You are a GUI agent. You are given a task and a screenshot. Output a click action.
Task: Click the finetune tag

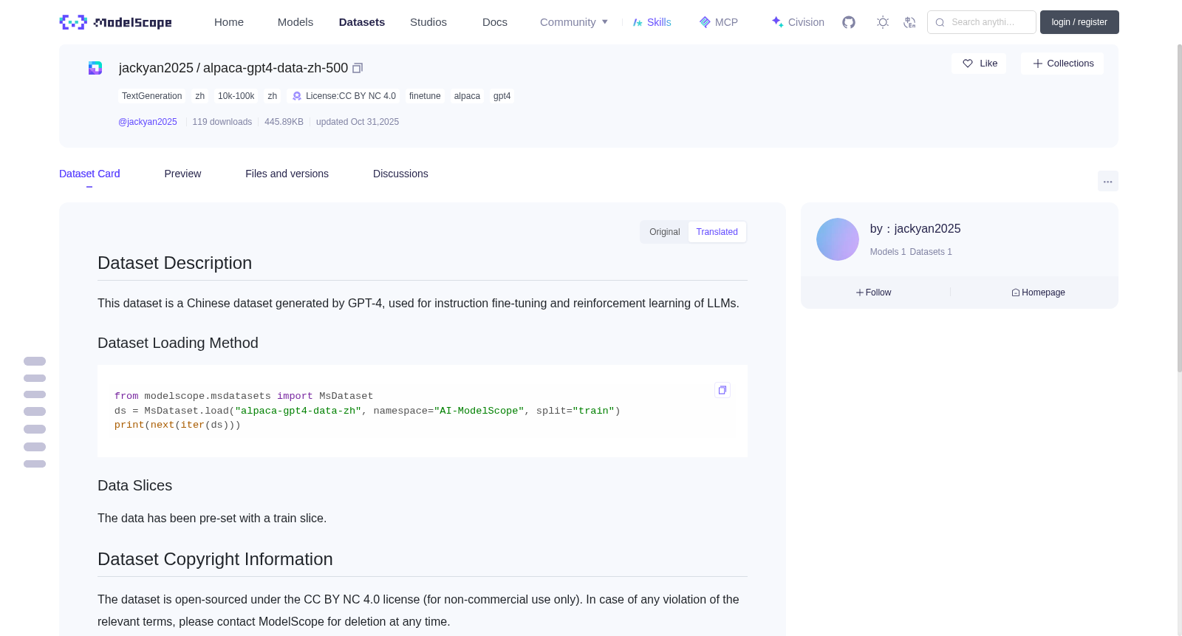[425, 96]
